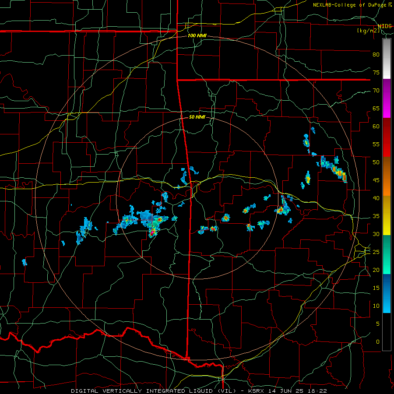Select the green-teal segment of the color bar
This screenshot has height=394, width=394.
pos(387,254)
